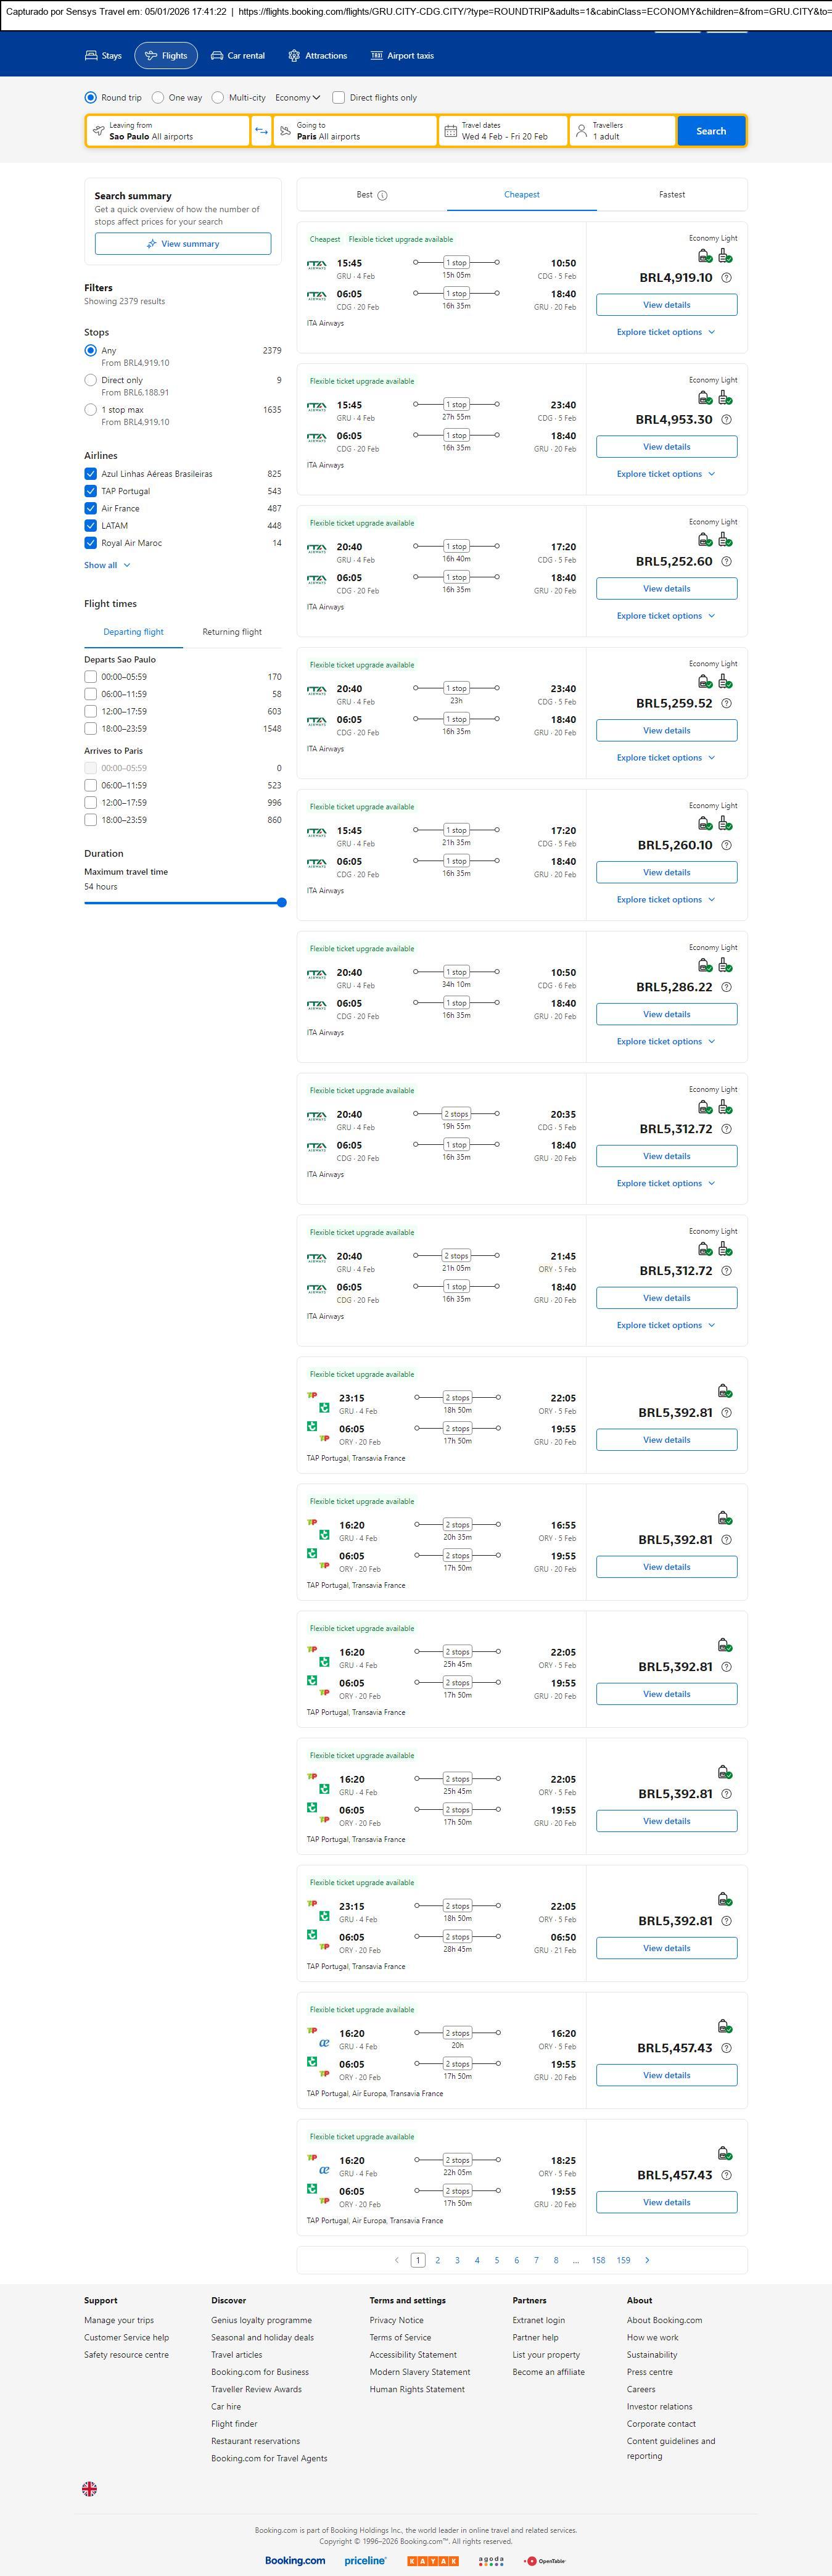
Task: Click the UK flag language icon
Action: click(x=90, y=2488)
